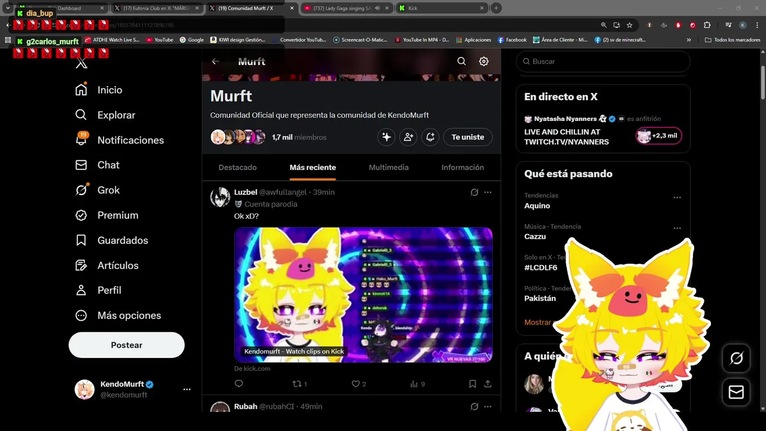Open the Kendomurft Kick clip thumbnail
The image size is (766, 431).
[363, 295]
